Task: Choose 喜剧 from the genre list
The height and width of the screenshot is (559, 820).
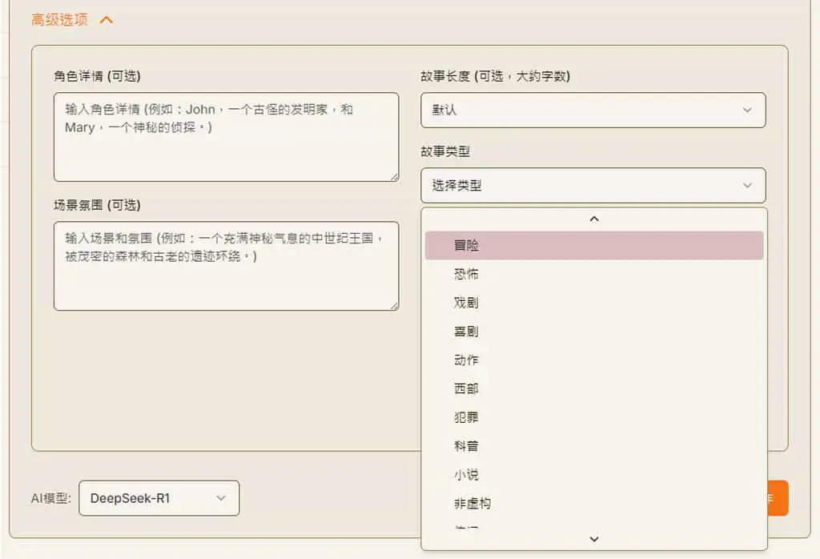Action: pyautogui.click(x=594, y=332)
